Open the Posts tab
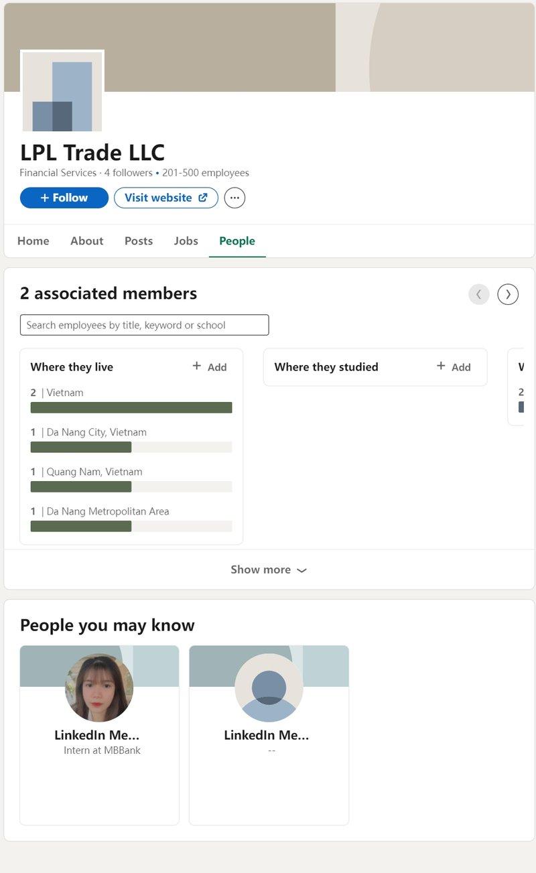 pyautogui.click(x=139, y=241)
